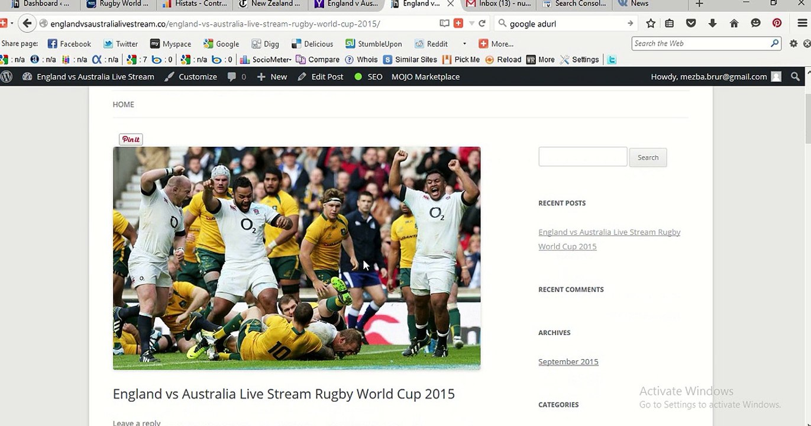The image size is (811, 426).
Task: Click the sidebar Search button
Action: (648, 157)
